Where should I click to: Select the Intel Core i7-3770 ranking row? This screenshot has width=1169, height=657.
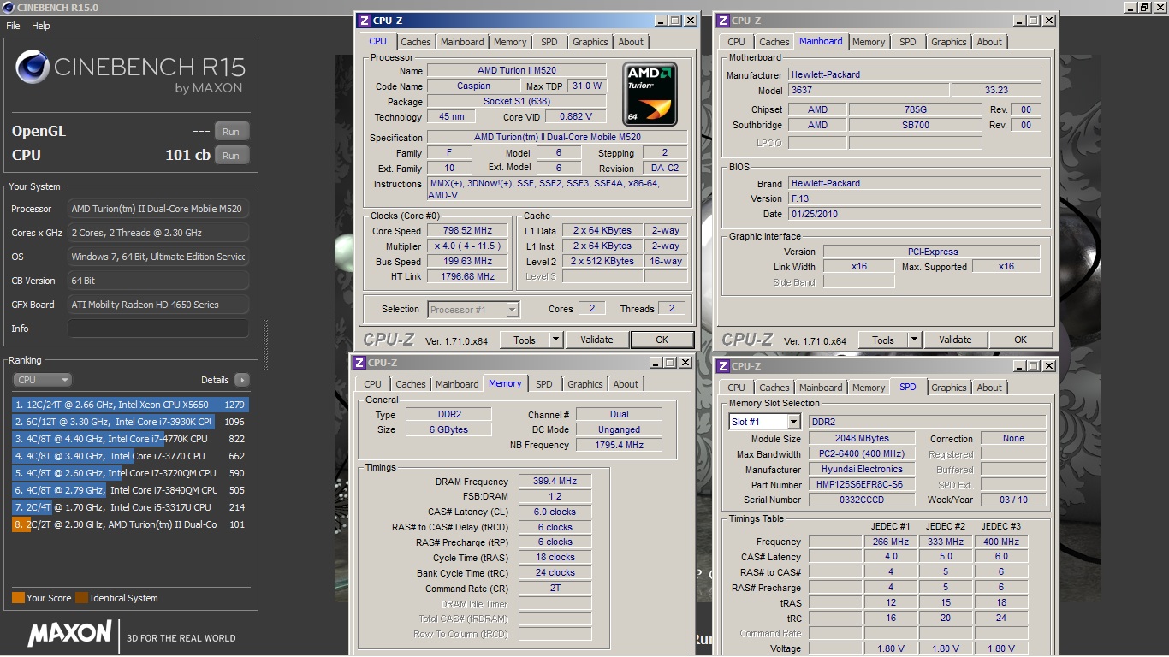[130, 456]
